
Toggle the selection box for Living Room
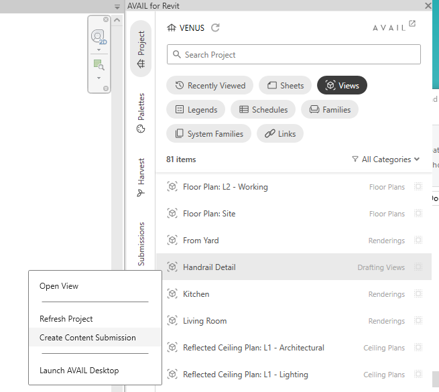[x=418, y=320]
